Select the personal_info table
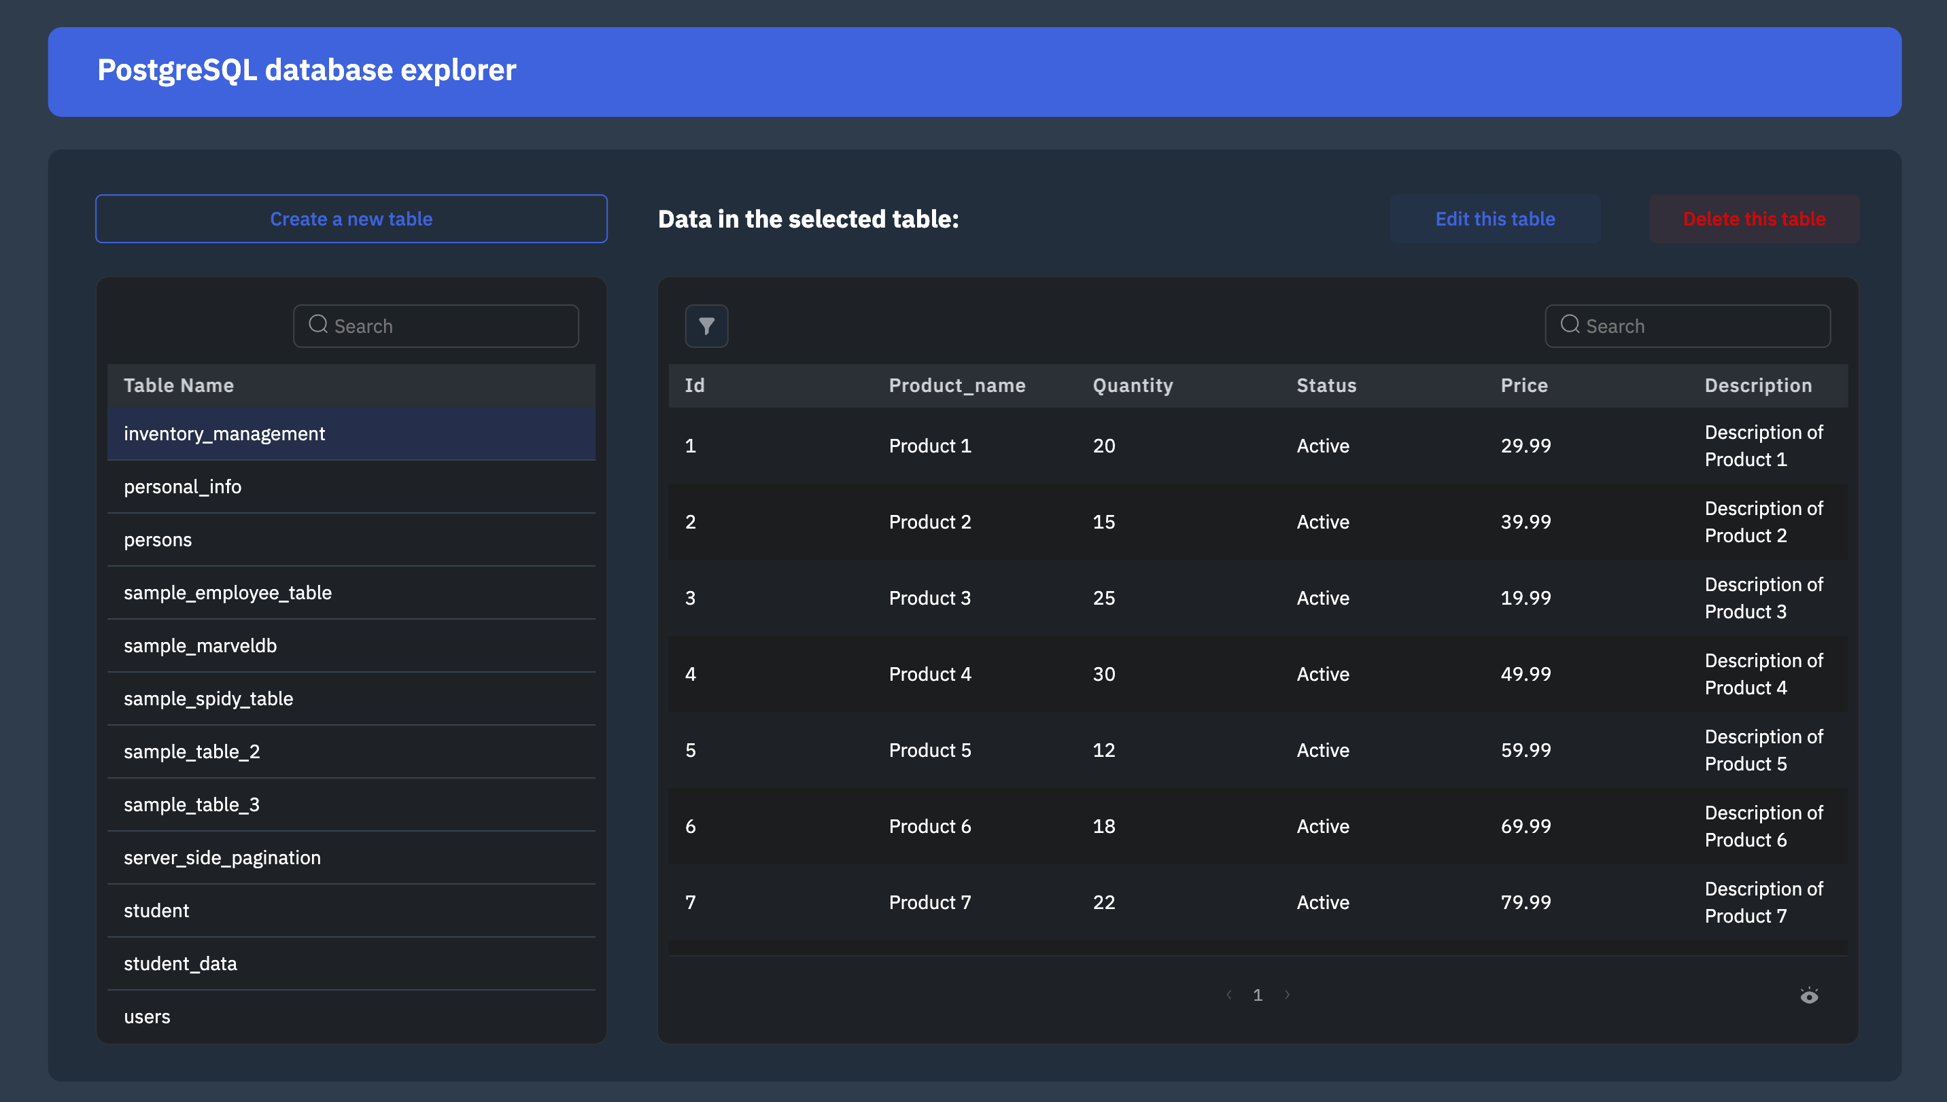 coord(182,486)
